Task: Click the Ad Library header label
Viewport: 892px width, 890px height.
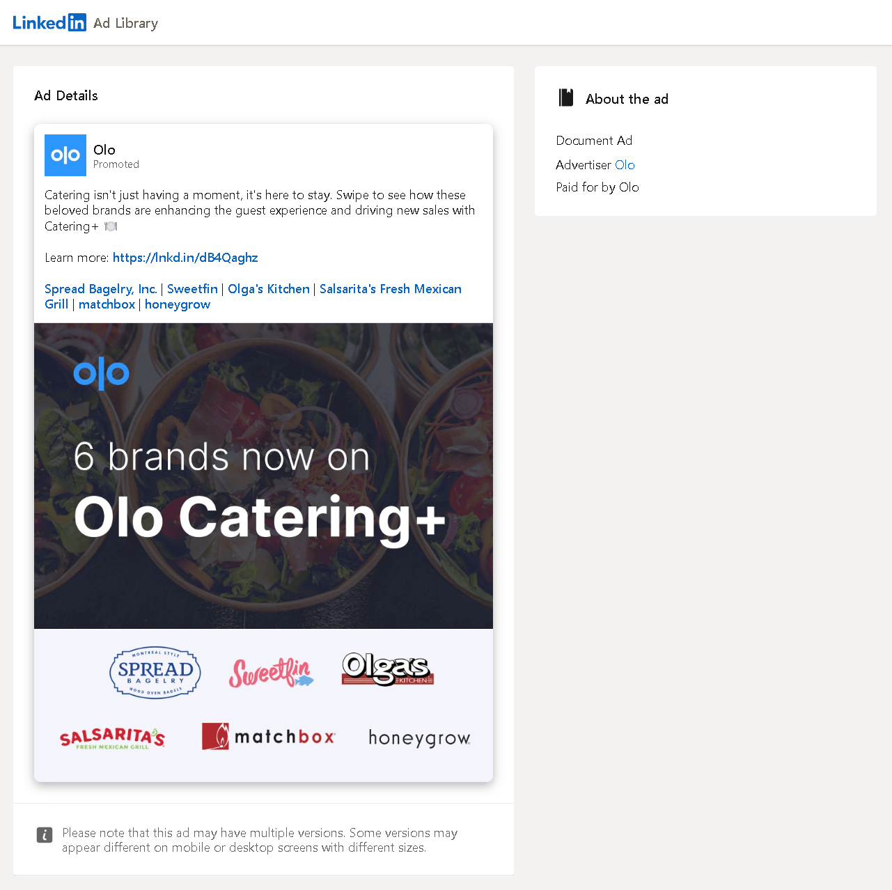Action: coord(125,22)
